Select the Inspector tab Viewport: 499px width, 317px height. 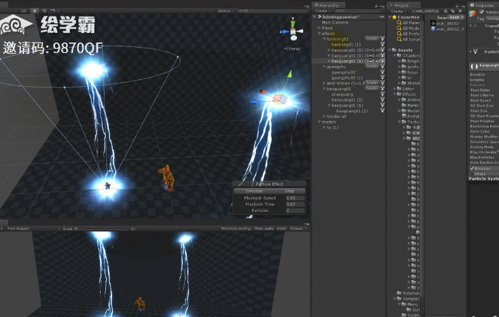point(483,6)
